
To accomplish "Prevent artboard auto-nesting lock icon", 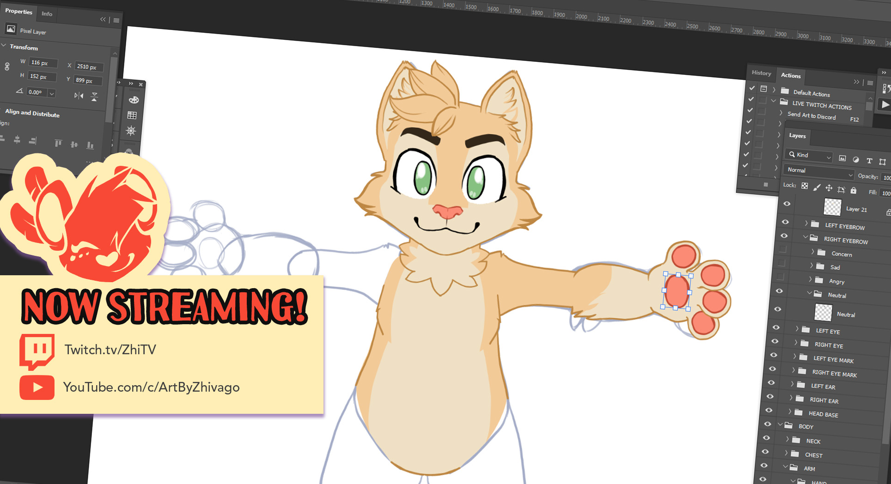I will pyautogui.click(x=841, y=189).
